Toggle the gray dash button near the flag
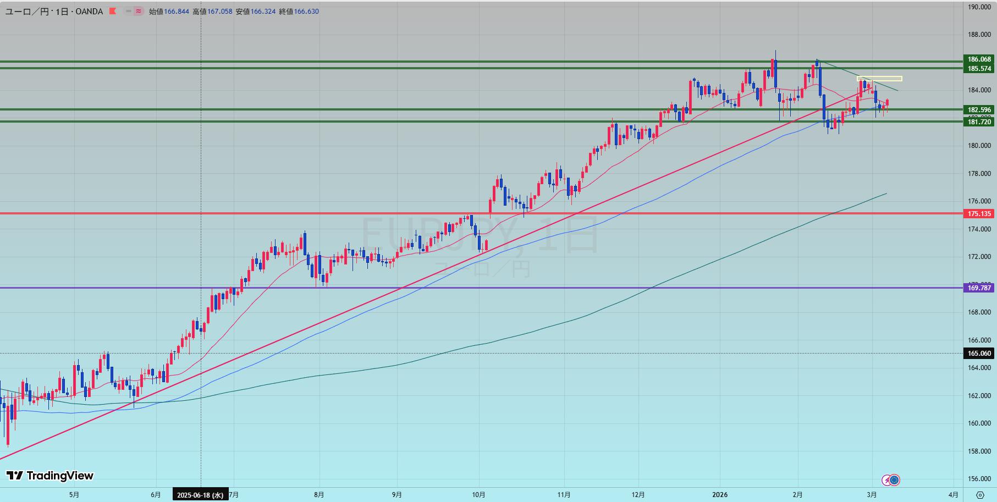 (128, 11)
